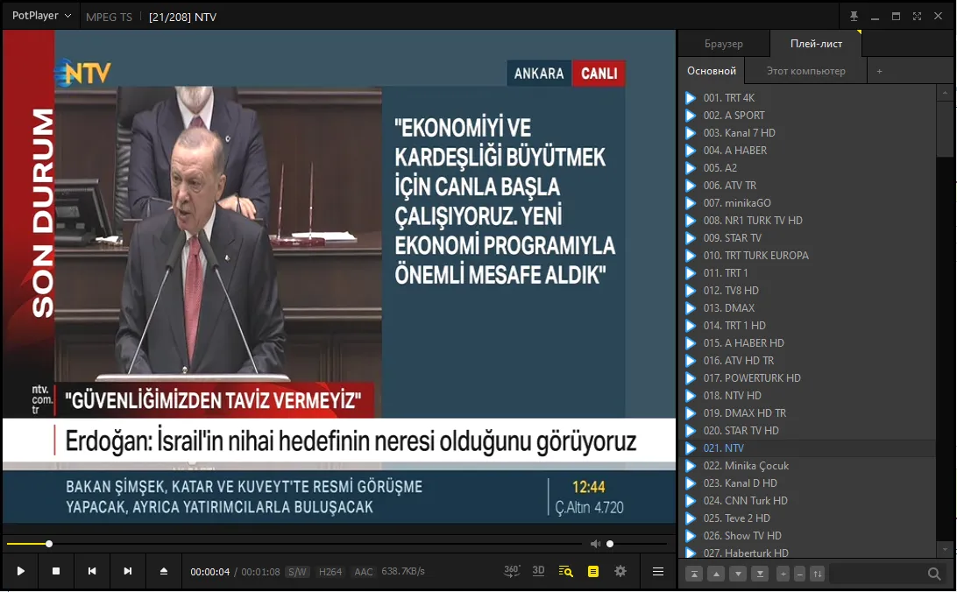Select 010. TRT TURK EUROPA channel
The width and height of the screenshot is (957, 592).
coord(755,256)
